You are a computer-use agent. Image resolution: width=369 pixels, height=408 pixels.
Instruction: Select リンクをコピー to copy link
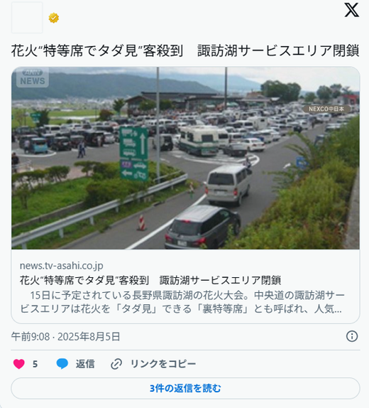click(163, 364)
